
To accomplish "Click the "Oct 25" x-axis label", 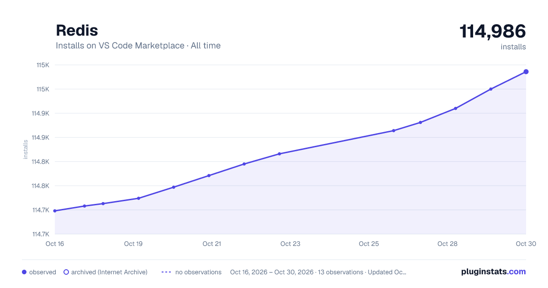I will tap(369, 244).
